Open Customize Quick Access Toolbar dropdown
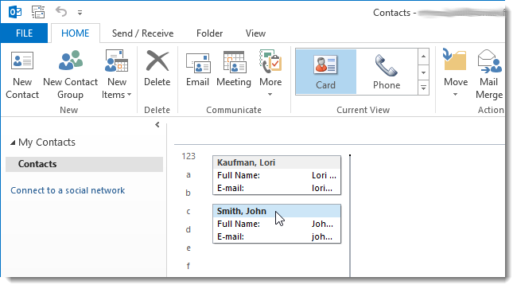Viewport: 517px width, 289px height. pos(80,13)
